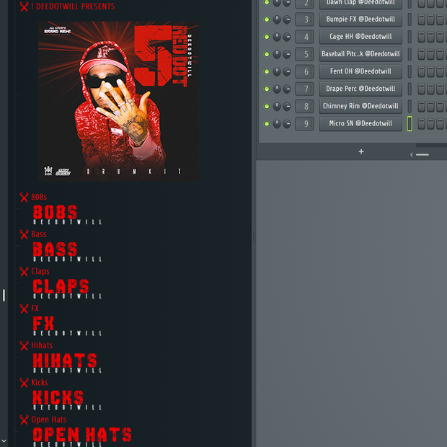Mute the Cage HH channel via green LED
This screenshot has width=447, height=447.
[267, 37]
